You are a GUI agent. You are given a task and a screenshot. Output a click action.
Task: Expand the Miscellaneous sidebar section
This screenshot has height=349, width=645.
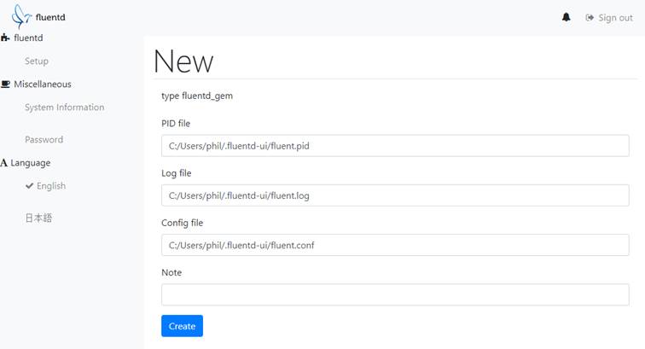tap(43, 84)
